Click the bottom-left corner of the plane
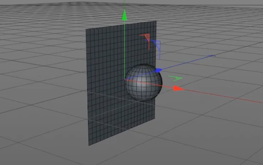Viewport: 263px width, 165px height. tap(88, 145)
